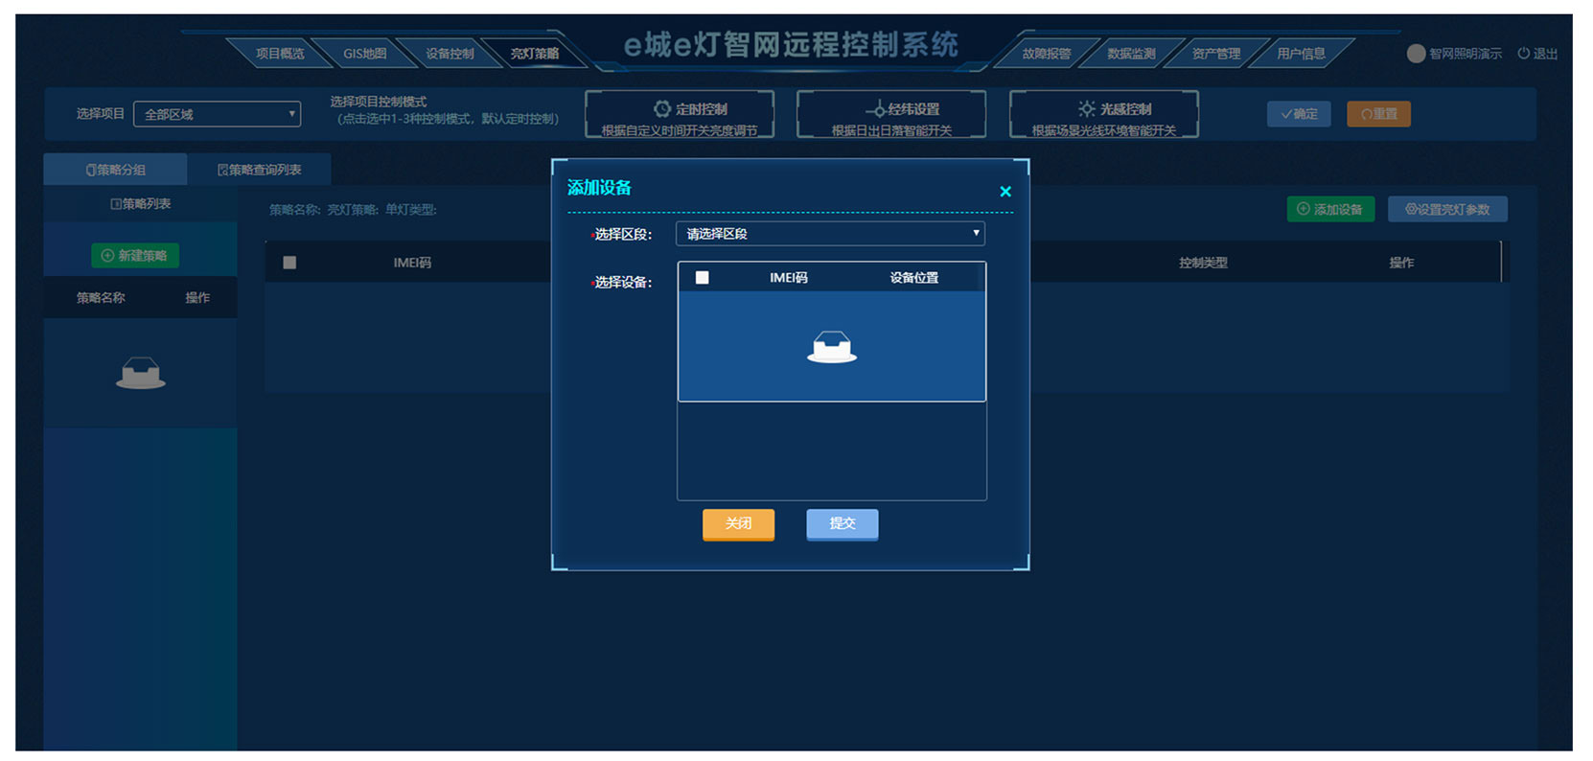Image resolution: width=1593 pixels, height=761 pixels.
Task: Switch to the 策略查询列表 tab
Action: 259,170
